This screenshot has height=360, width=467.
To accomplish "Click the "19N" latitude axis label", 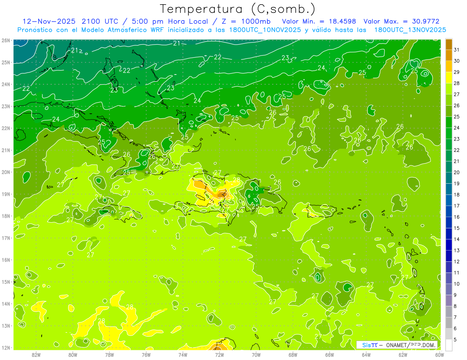I will coord(5,194).
